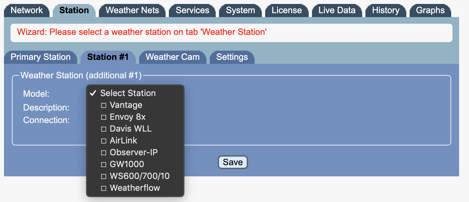Select Envoy 8x station model
469x202 pixels.
pyautogui.click(x=127, y=117)
